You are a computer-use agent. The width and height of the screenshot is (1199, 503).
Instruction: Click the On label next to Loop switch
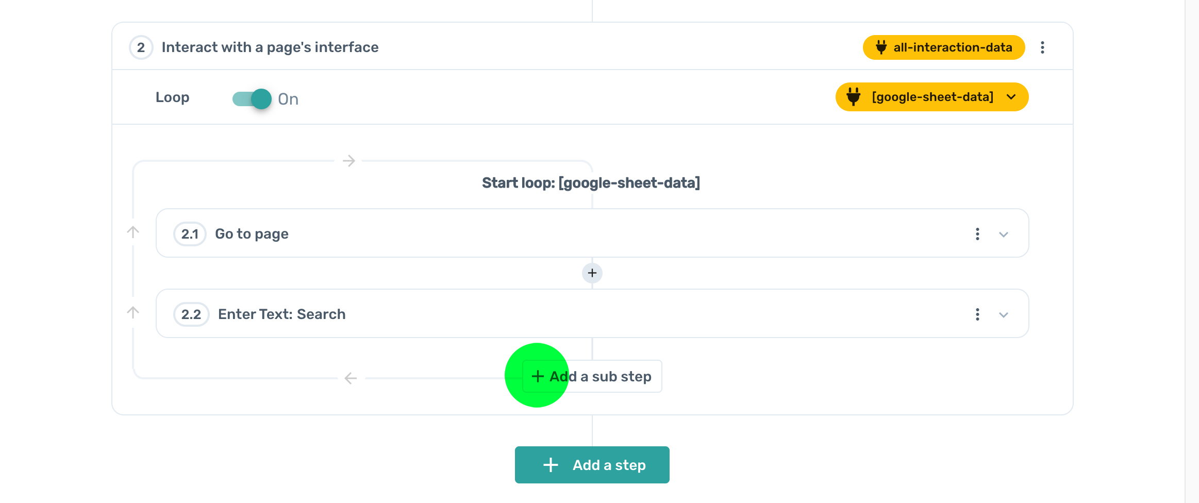point(288,99)
